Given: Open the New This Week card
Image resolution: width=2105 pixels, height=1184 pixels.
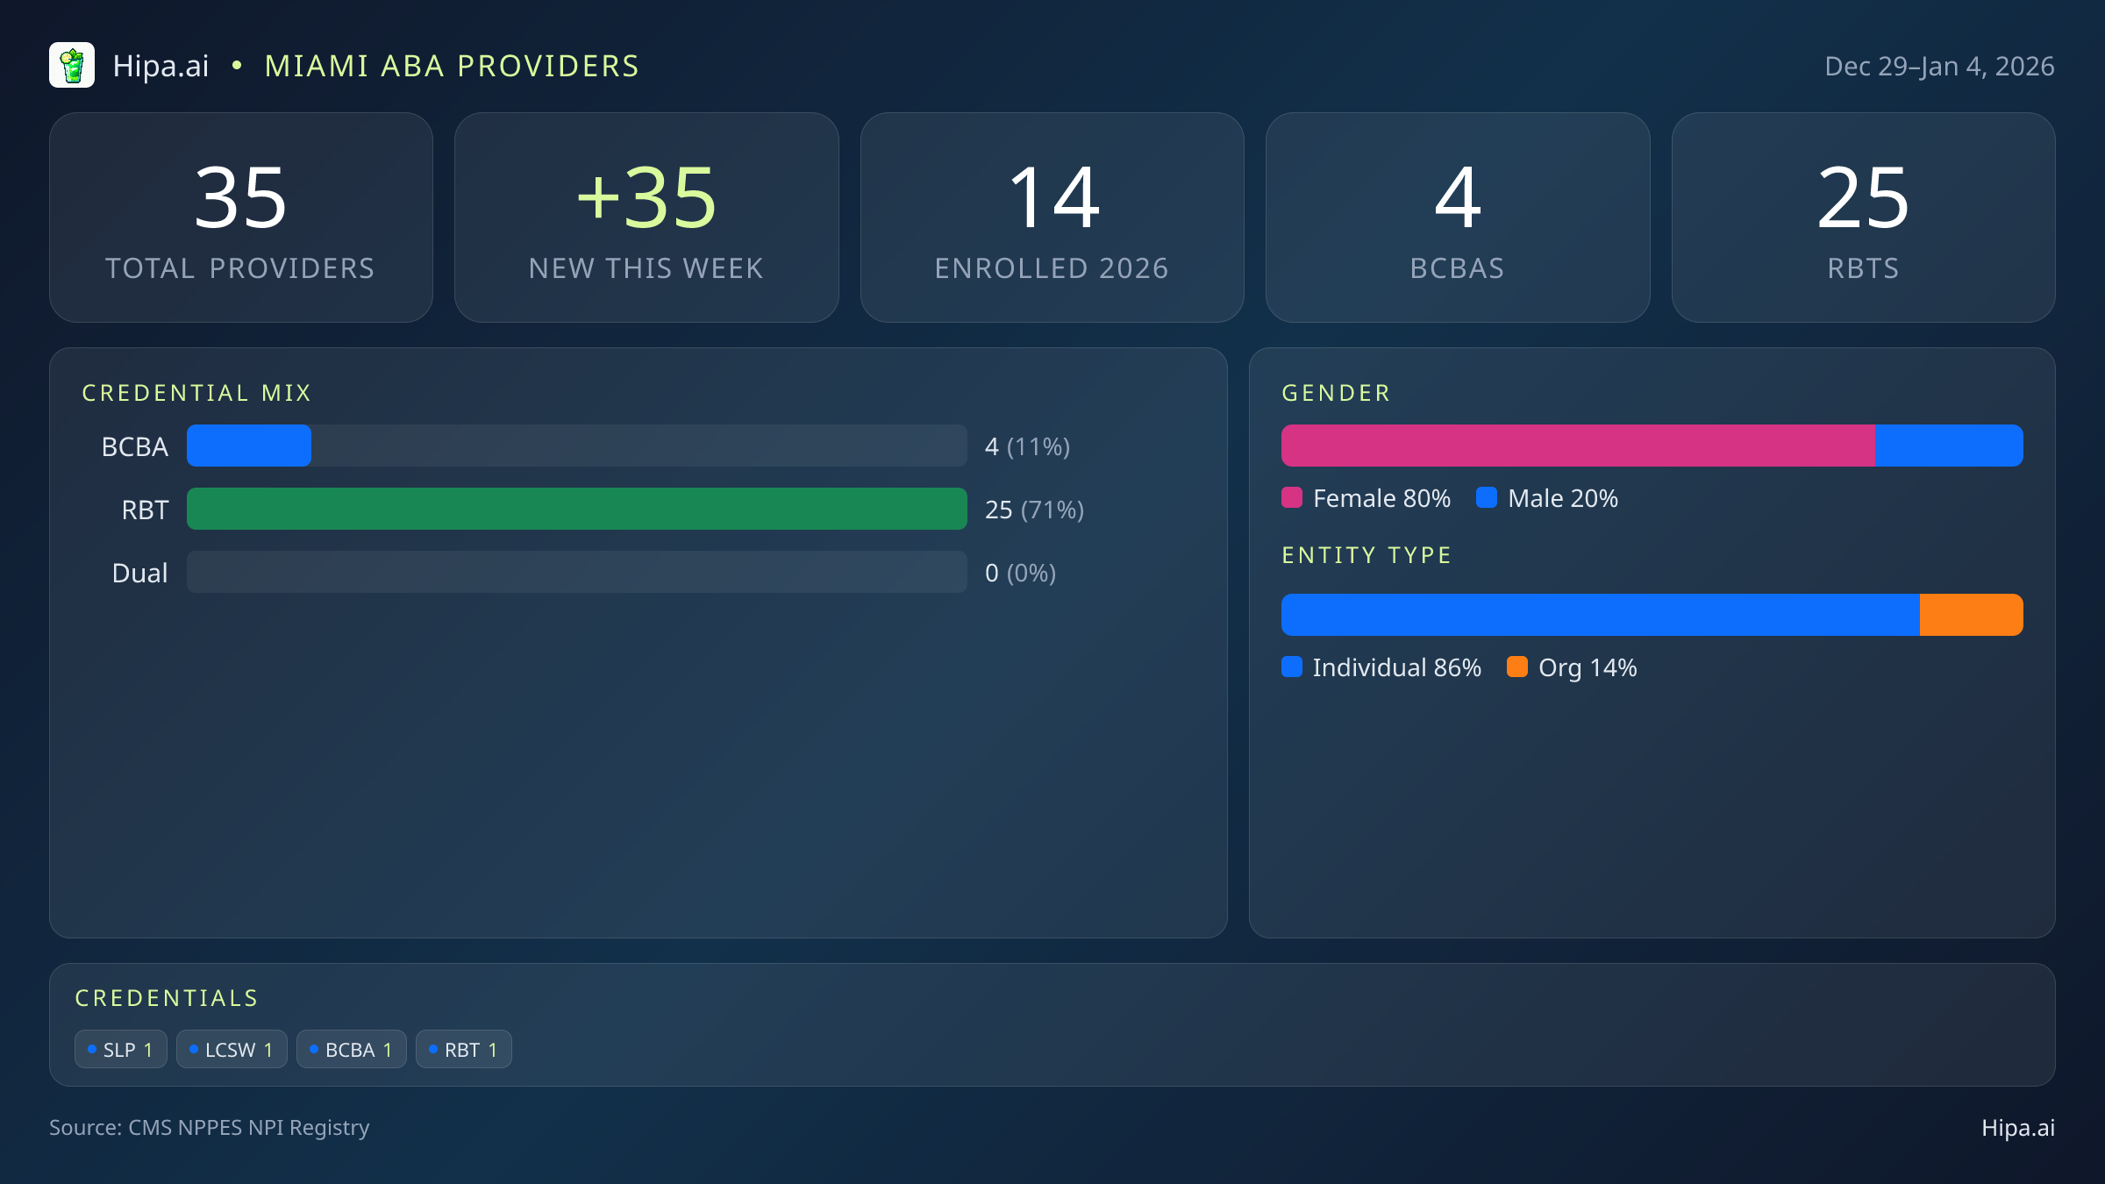Looking at the screenshot, I should coord(646,218).
